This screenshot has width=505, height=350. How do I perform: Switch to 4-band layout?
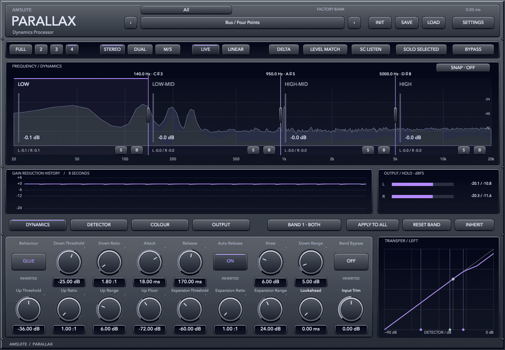(x=72, y=50)
